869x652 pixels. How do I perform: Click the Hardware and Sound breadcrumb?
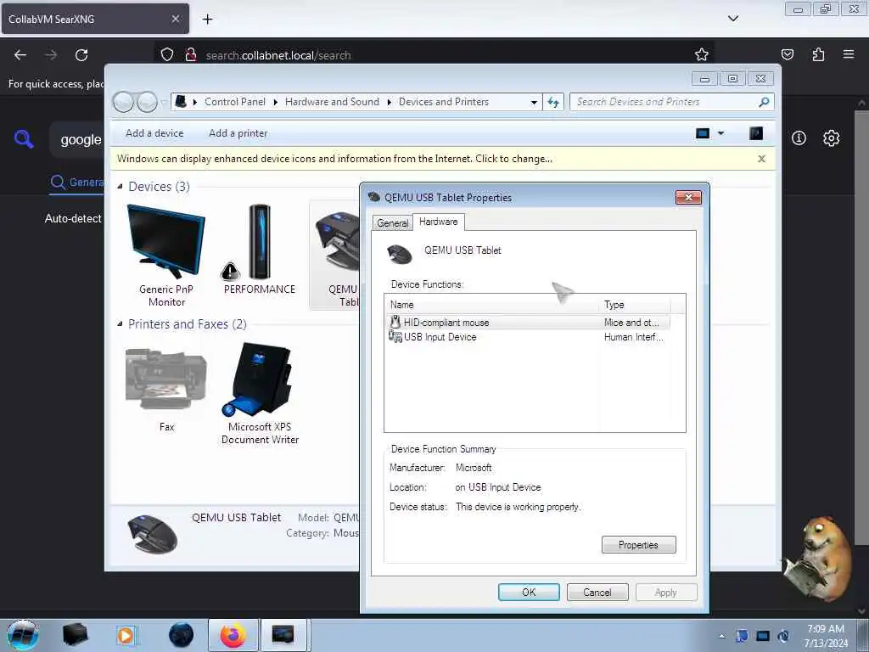[332, 102]
